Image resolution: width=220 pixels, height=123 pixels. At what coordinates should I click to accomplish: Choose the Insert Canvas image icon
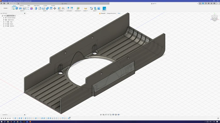pos(99,8)
